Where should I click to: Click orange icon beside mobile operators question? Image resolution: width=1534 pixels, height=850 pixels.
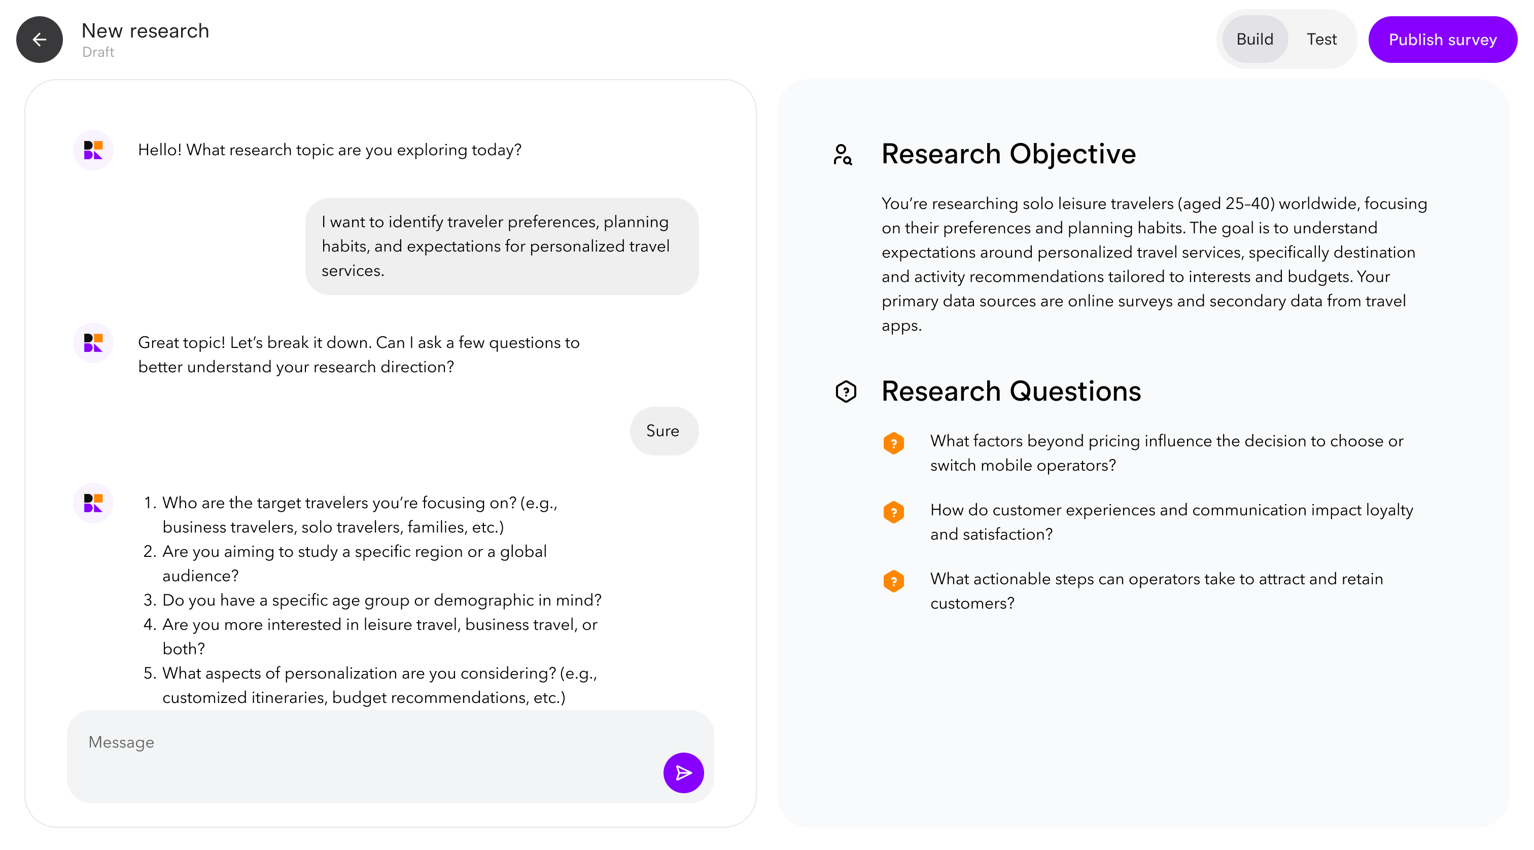pos(893,443)
